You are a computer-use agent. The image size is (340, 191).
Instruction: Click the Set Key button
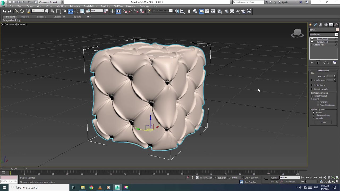(274, 182)
